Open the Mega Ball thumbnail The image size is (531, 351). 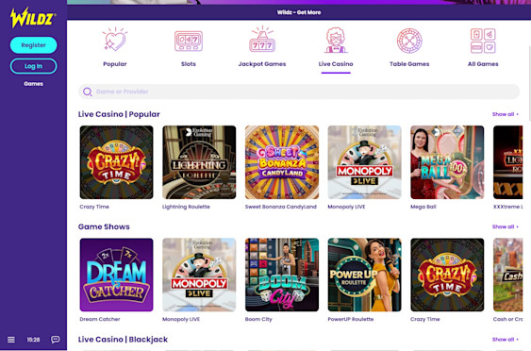(x=447, y=162)
